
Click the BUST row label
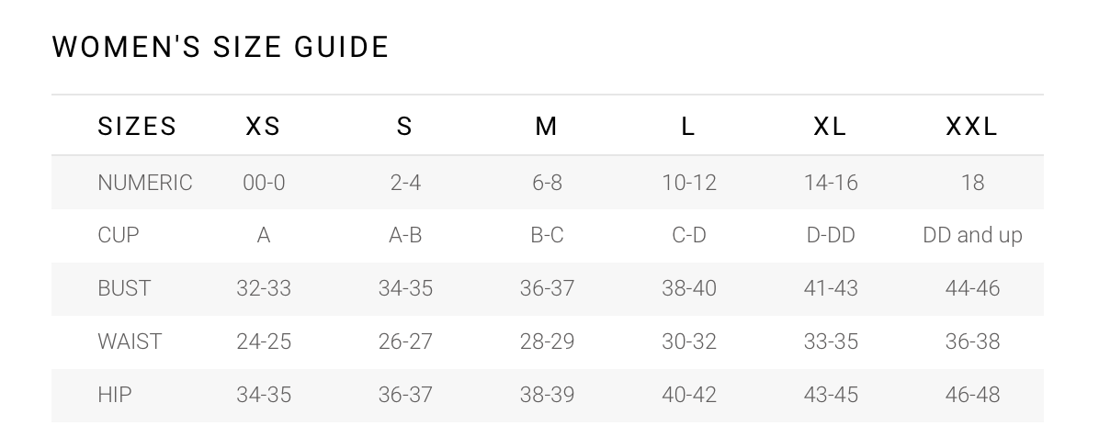tap(123, 288)
